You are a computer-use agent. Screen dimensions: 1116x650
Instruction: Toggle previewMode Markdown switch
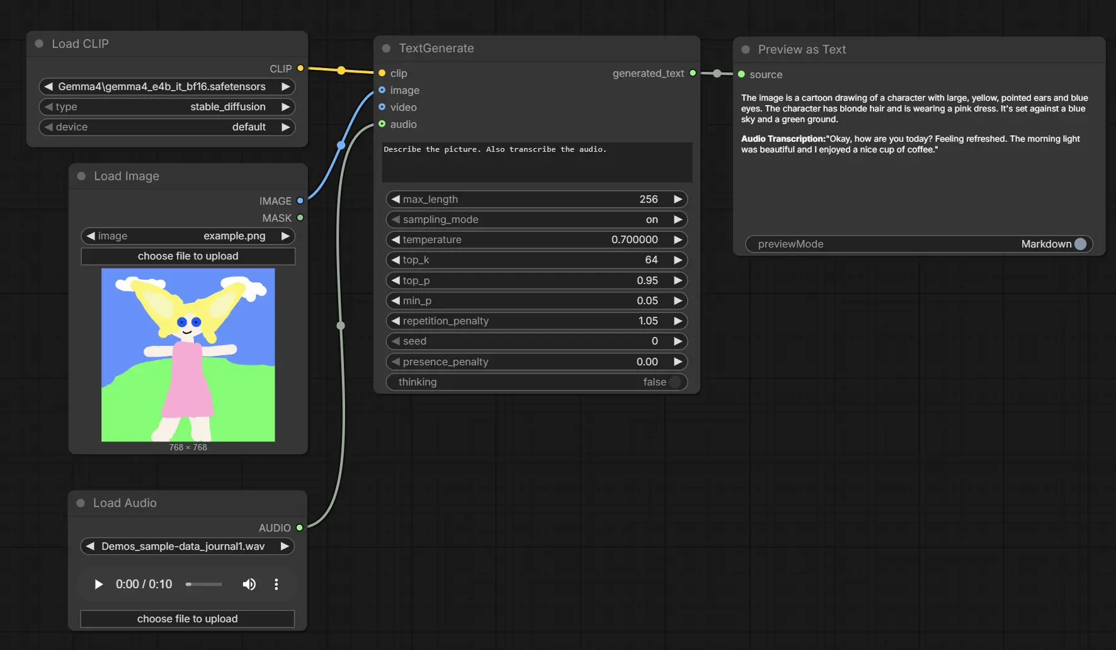tap(1081, 244)
